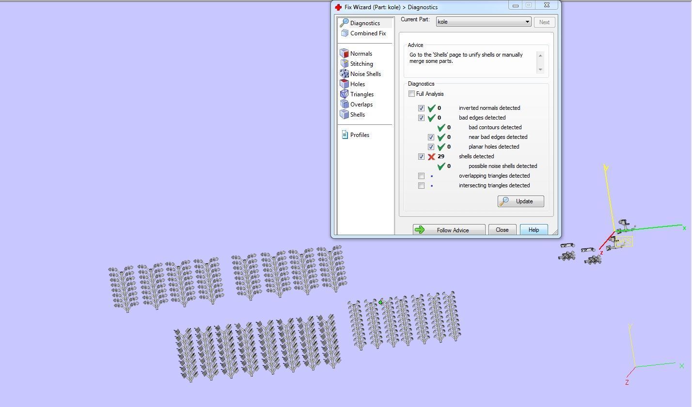Go to the Holes page
692x407 pixels.
[x=358, y=84]
